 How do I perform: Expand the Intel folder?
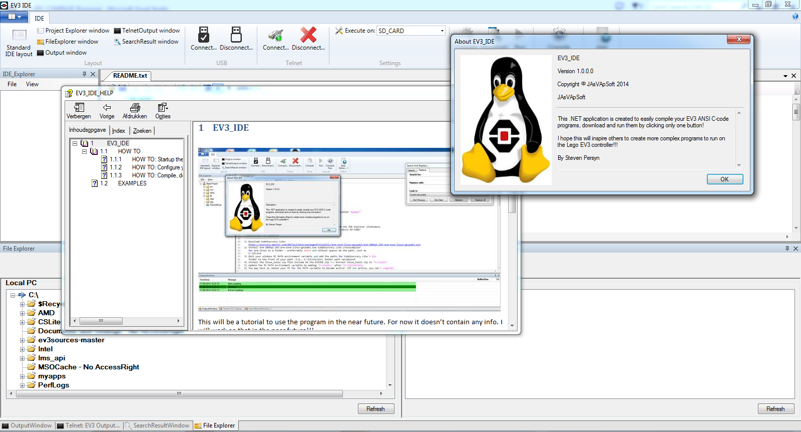(22, 349)
